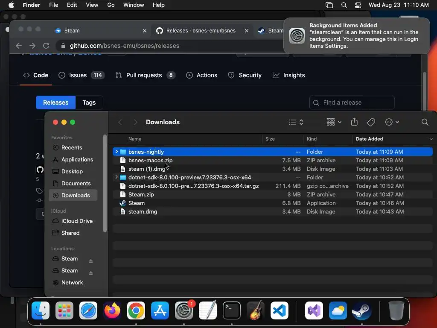Open TextEdit from the Dock
Image resolution: width=437 pixels, height=328 pixels.
tap(208, 310)
